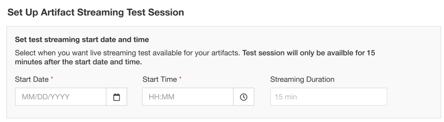Screen dimensions: 444x122
Task: Click the 'Set test streaming start date and time' subheading
Action: (x=82, y=40)
